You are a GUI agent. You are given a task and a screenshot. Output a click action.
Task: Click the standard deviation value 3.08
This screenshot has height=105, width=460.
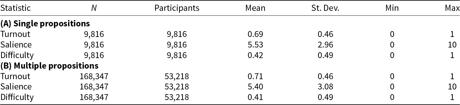(325, 87)
